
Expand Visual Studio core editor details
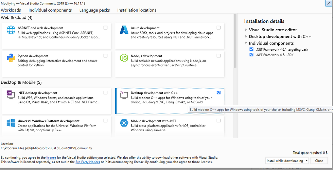pos(246,30)
